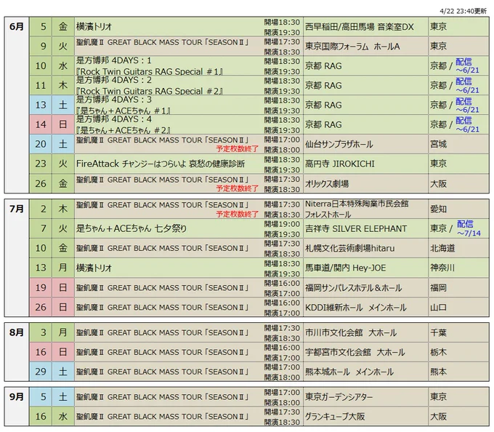
Task: Click the 高円寺 JIROKICHI venue cell
Action: click(365, 164)
